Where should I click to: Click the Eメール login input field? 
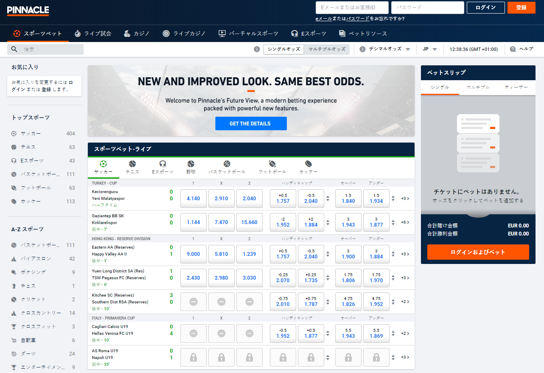352,8
